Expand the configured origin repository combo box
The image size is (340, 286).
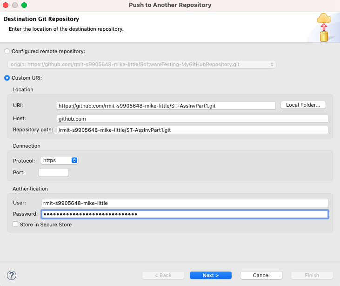point(142,64)
